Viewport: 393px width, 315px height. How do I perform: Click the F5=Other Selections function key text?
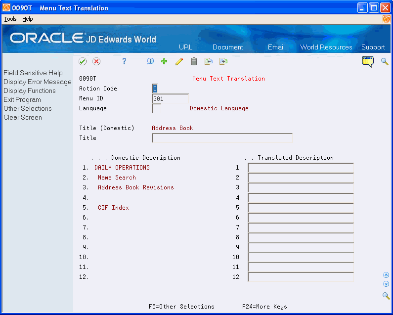click(x=181, y=307)
